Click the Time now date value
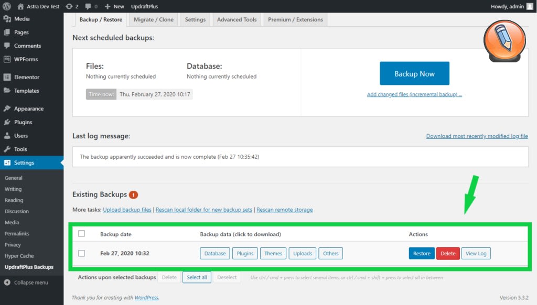 [155, 94]
